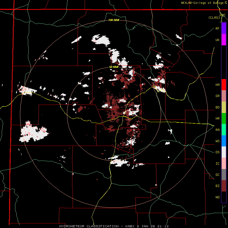Screen dimensions: 228x228
Task: Click the HA red legend swatch
Action: coord(224,85)
